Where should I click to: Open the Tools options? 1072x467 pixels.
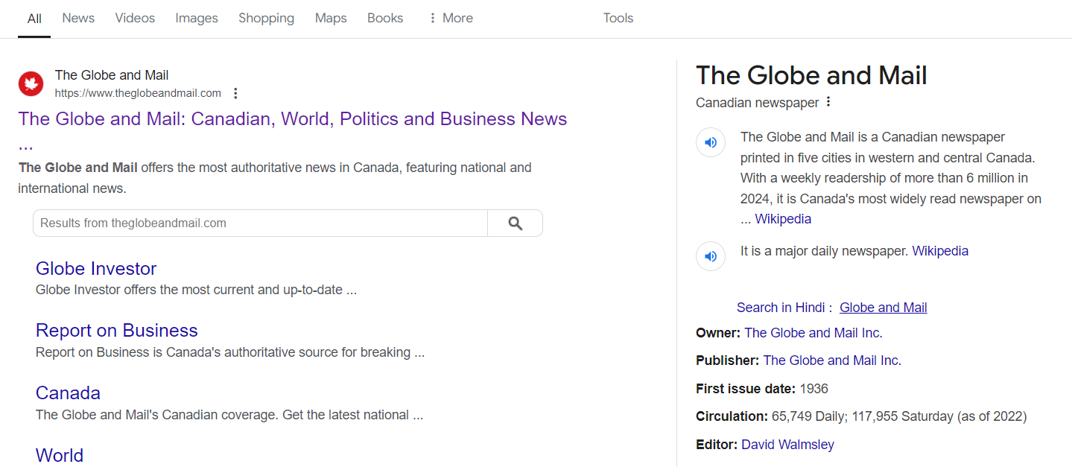click(618, 18)
